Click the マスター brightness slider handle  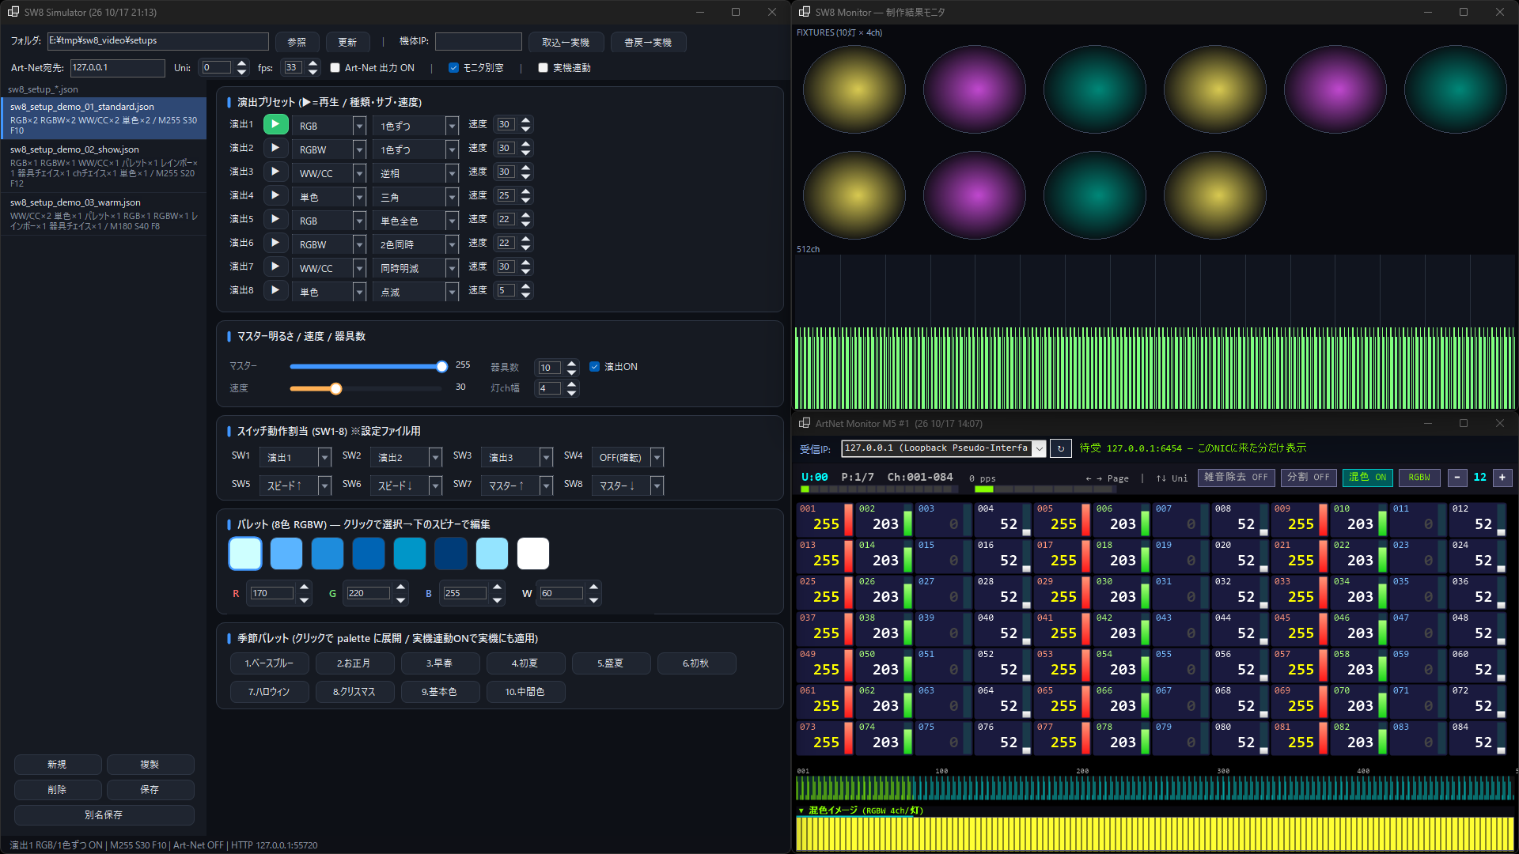point(441,366)
